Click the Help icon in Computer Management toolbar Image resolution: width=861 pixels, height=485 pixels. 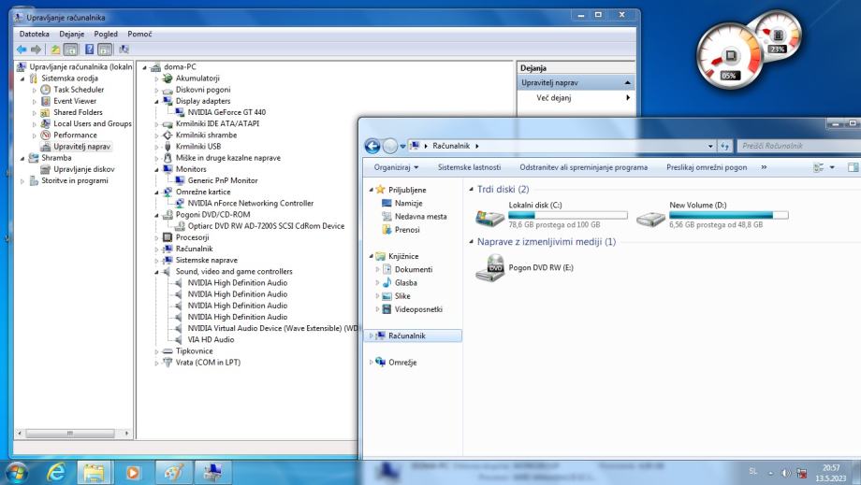coord(91,50)
